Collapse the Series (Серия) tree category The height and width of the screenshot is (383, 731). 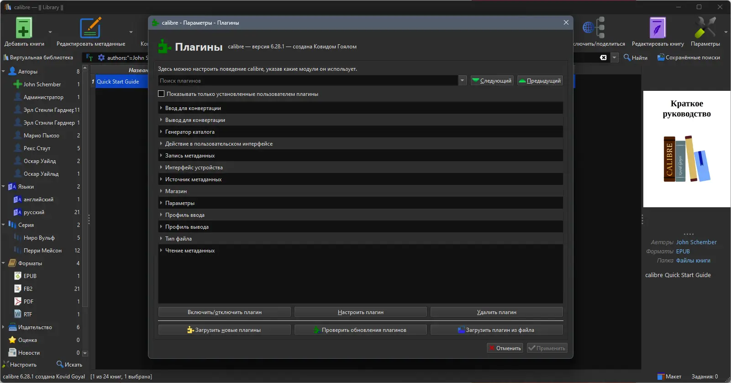[3, 225]
